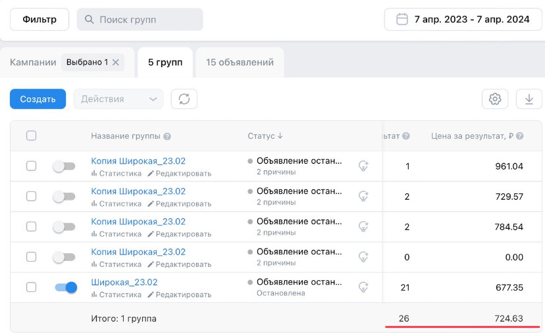This screenshot has height=334, width=545.
Task: Click the 'Цена за результат, ₽' column header
Action: tap(472, 136)
